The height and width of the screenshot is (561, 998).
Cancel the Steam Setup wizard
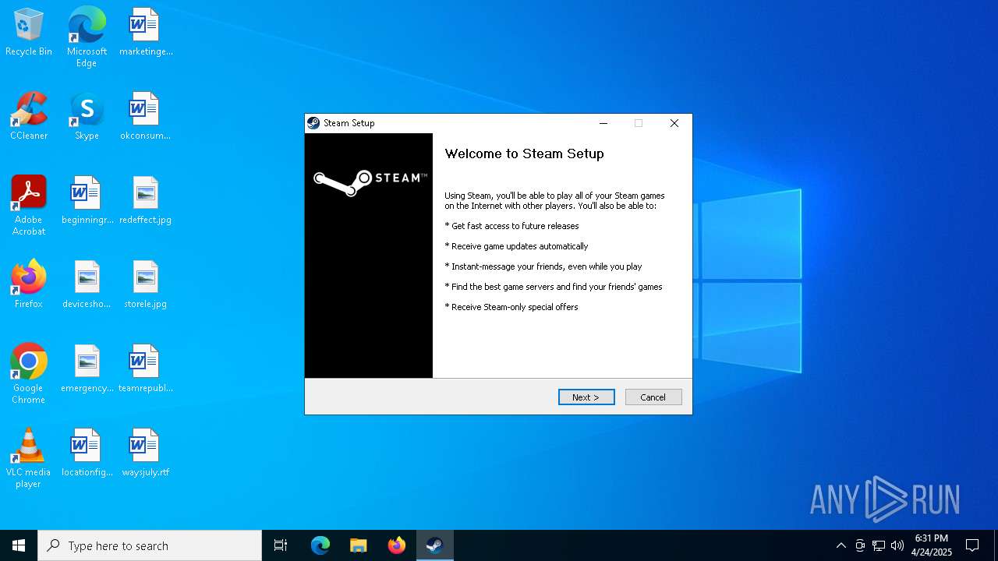653,397
